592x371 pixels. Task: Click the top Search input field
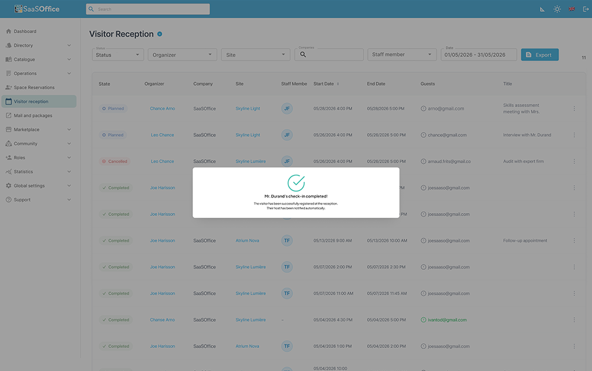click(148, 9)
